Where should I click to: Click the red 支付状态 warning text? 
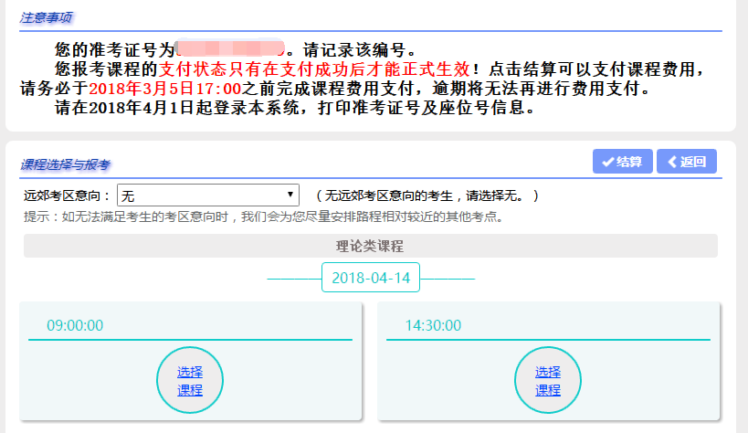pyautogui.click(x=314, y=69)
